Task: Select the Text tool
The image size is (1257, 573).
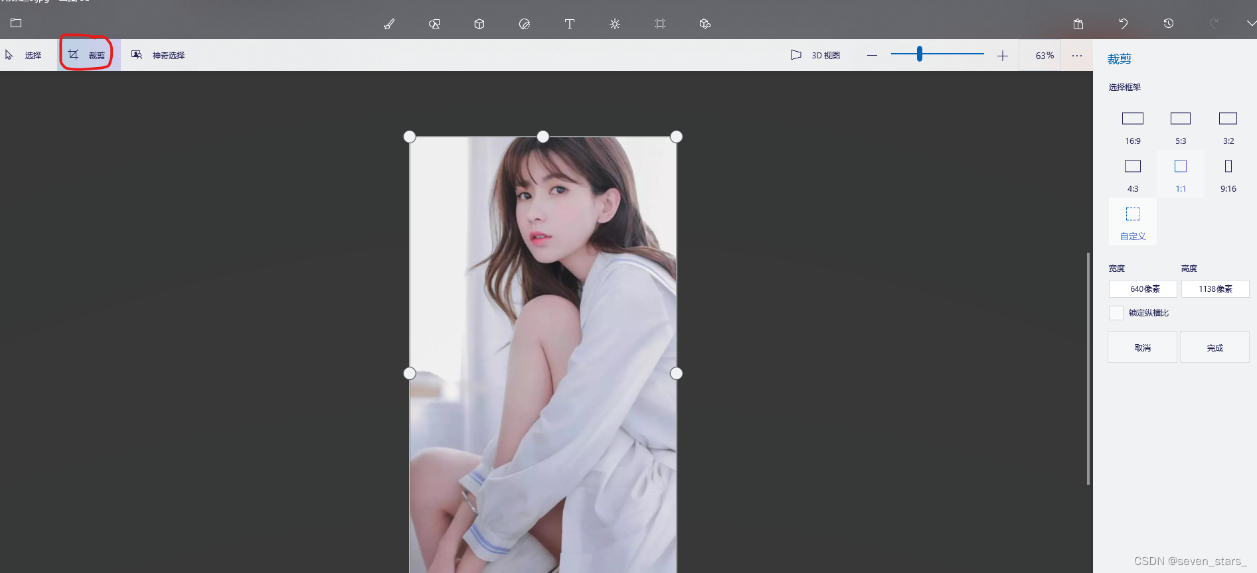Action: pyautogui.click(x=570, y=24)
